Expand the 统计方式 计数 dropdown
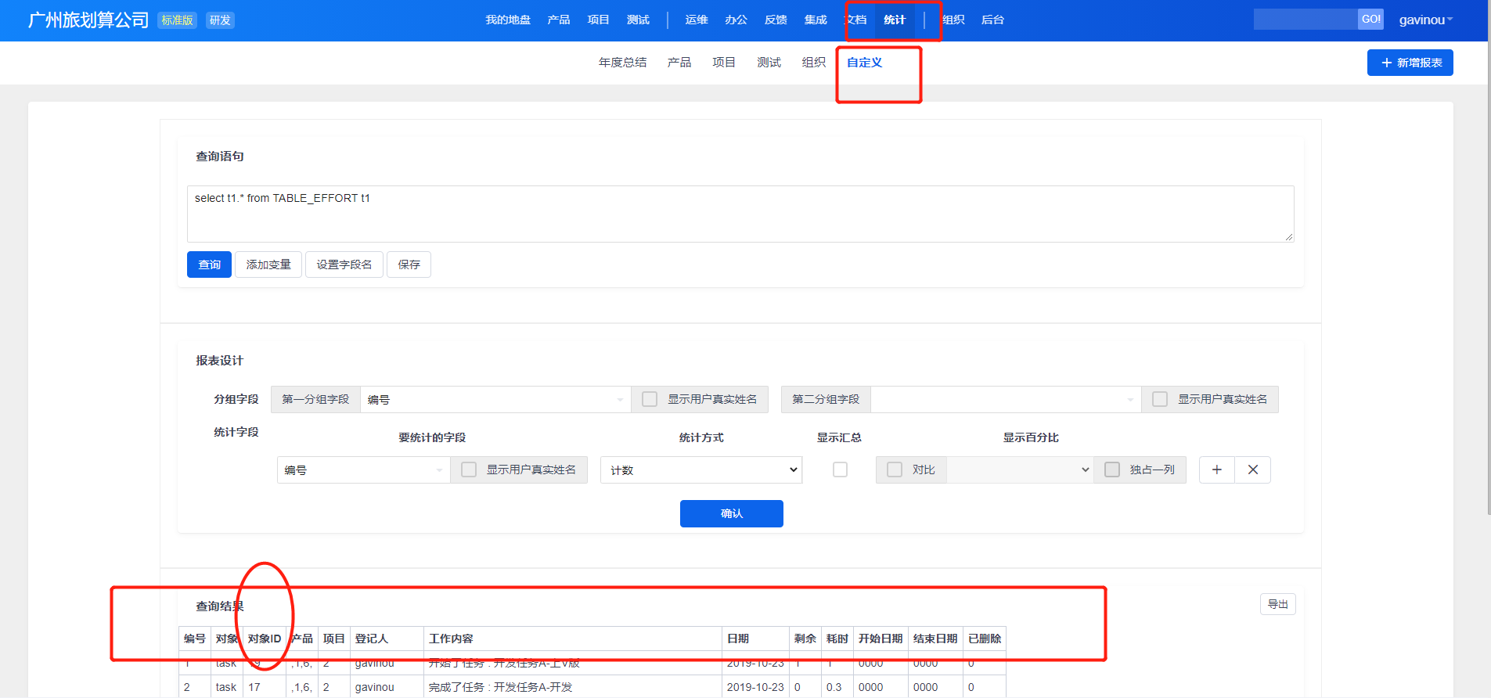This screenshot has width=1491, height=698. click(700, 470)
